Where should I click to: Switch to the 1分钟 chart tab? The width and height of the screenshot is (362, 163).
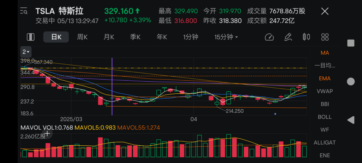191,37
